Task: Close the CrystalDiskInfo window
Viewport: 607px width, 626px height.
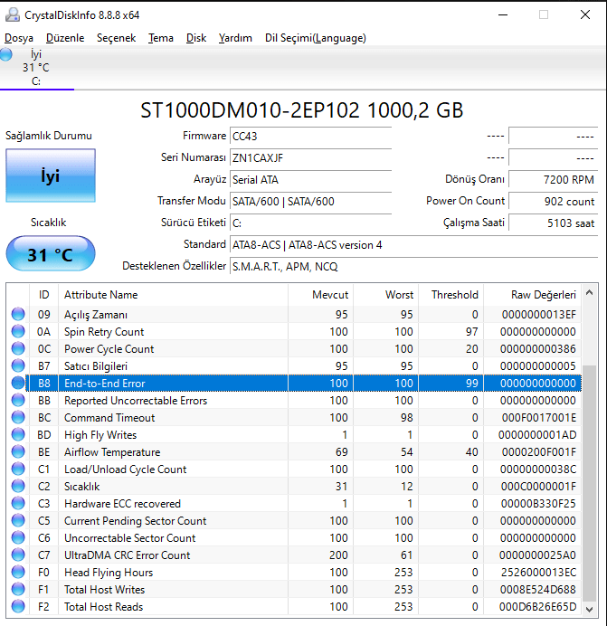Action: coord(585,14)
